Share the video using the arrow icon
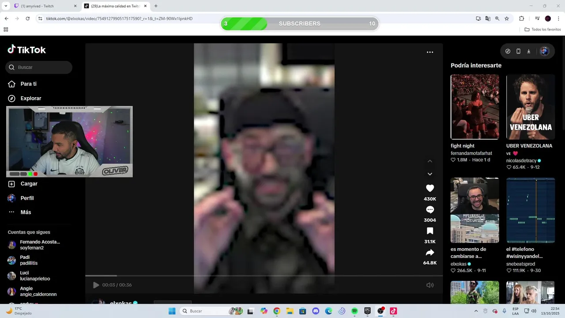 430,253
